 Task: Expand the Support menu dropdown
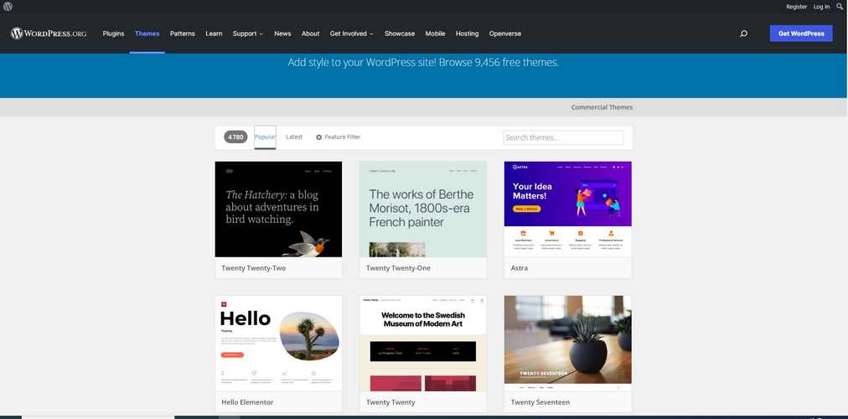[x=248, y=34]
